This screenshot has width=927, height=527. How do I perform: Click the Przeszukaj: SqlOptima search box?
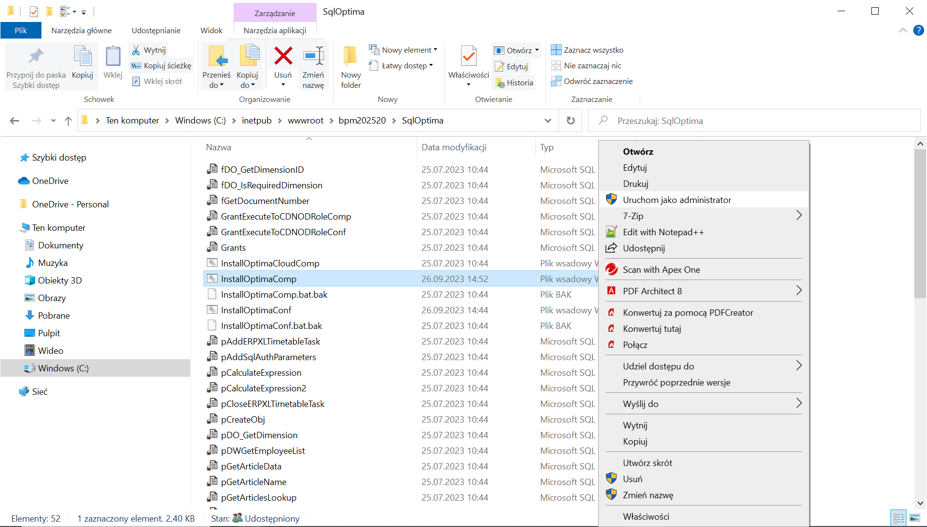754,121
